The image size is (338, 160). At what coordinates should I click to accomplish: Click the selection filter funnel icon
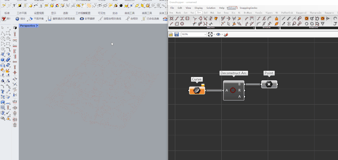click(14, 5)
